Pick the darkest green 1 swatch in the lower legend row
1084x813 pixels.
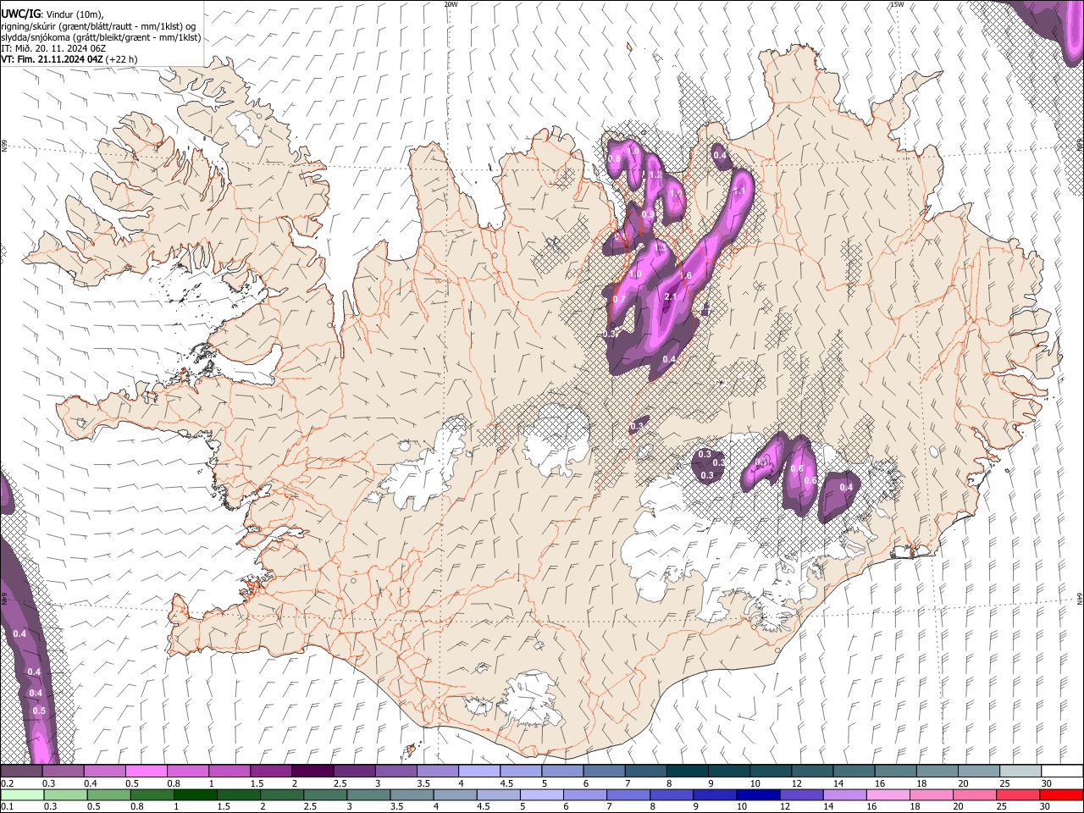[195, 794]
